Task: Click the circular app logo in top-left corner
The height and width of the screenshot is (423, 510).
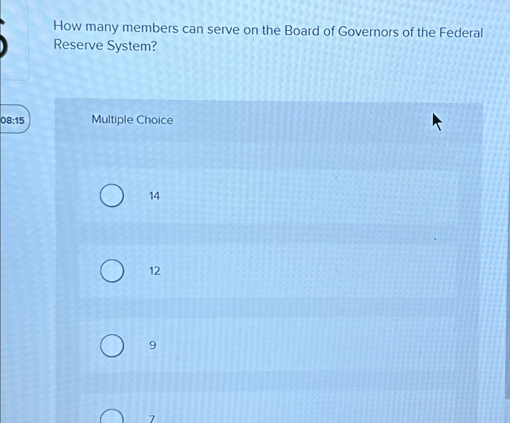Action: click(x=4, y=44)
